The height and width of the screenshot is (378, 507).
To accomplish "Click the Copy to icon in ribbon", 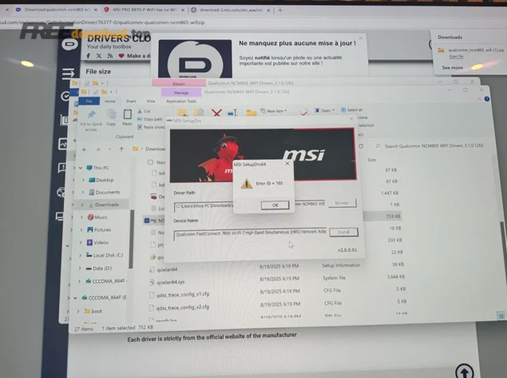I will pyautogui.click(x=199, y=112).
